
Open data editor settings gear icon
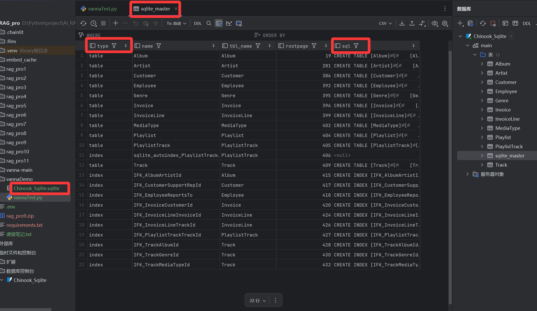(445, 23)
